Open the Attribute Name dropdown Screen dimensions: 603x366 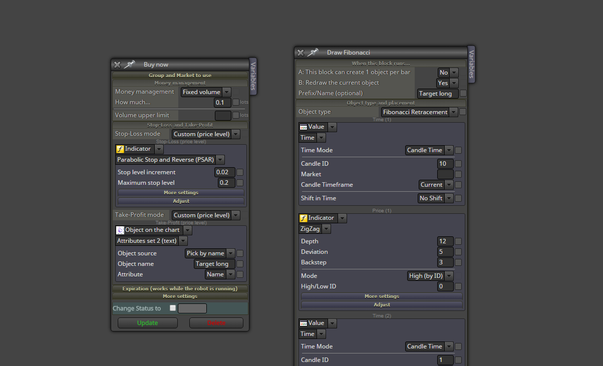click(x=220, y=274)
